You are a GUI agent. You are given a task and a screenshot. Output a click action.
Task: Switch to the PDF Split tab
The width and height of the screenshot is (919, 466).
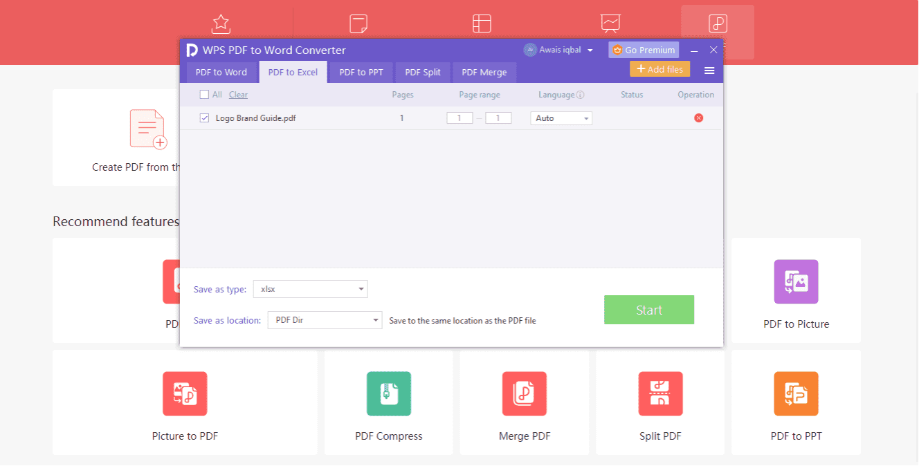click(423, 72)
